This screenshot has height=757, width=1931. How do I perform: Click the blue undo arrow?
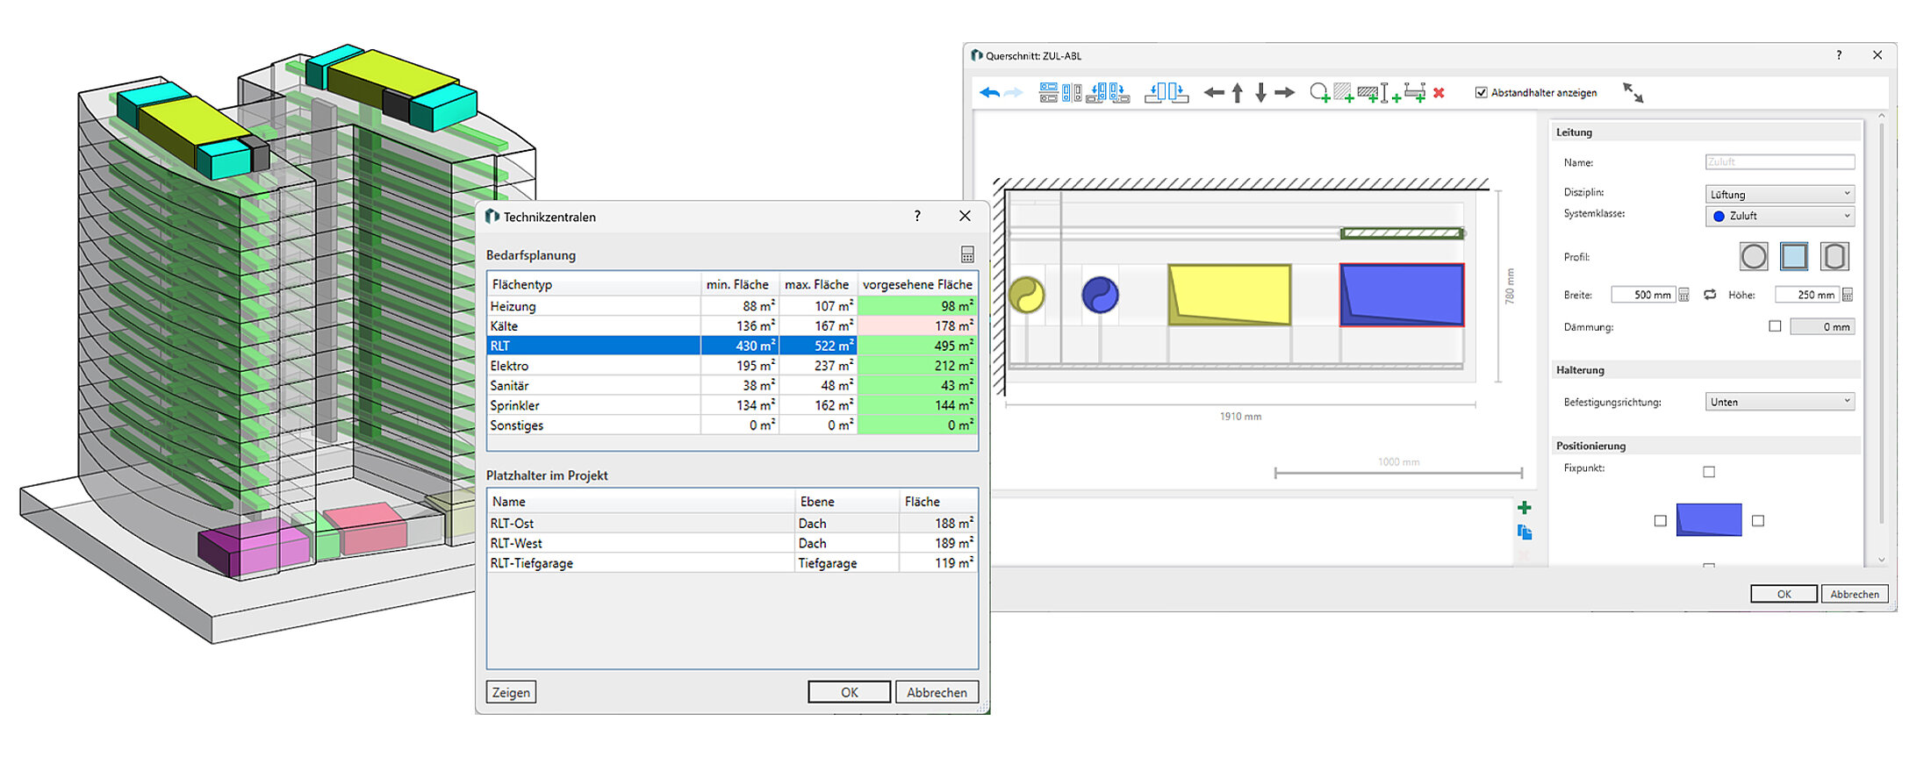989,93
